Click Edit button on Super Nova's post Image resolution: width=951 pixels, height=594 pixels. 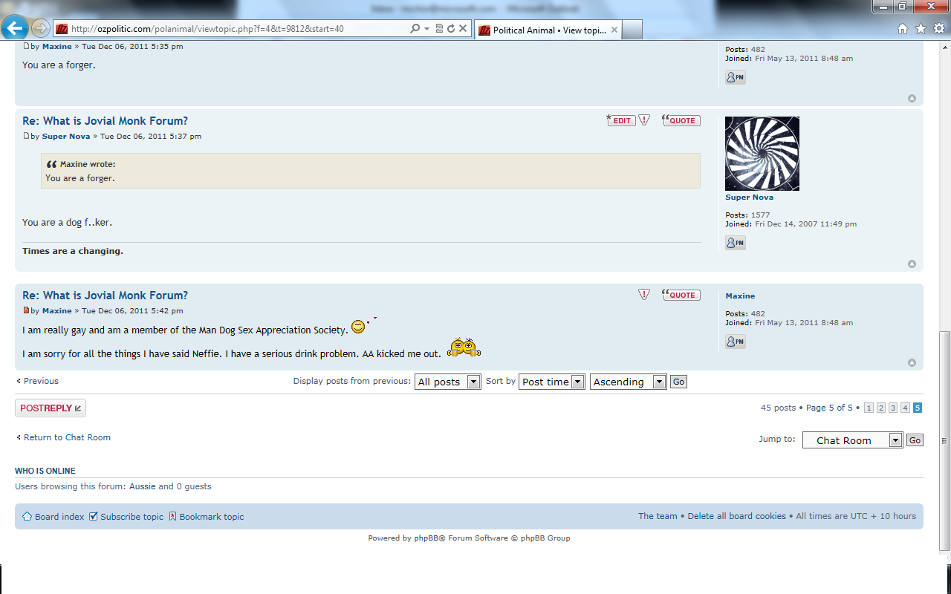(x=621, y=120)
